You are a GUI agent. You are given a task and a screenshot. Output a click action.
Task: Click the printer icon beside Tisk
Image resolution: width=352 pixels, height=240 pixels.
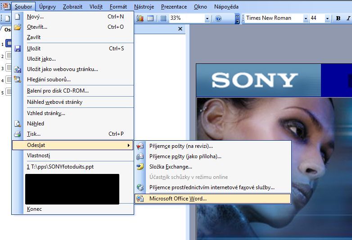point(18,134)
